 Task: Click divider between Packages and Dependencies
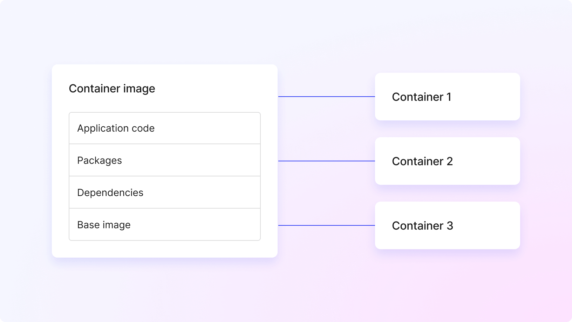point(165,176)
